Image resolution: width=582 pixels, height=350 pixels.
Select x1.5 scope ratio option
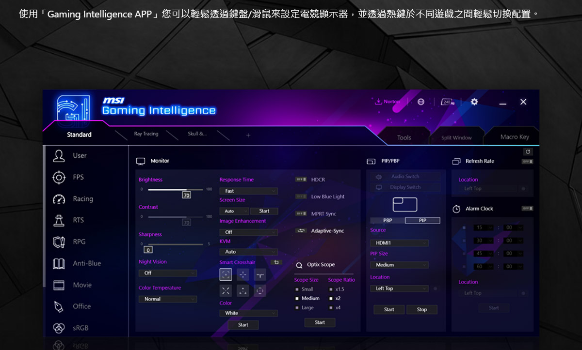pos(337,289)
